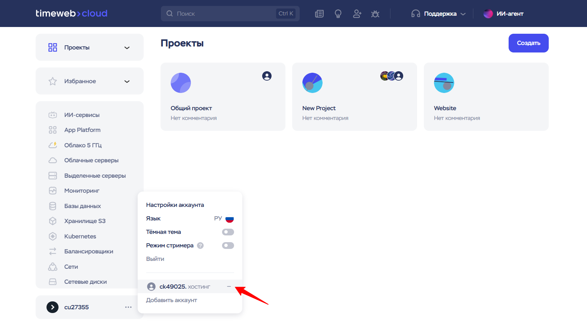Screen dimensions: 587x325
Task: Click the timeweb cloud logo
Action: (x=71, y=13)
